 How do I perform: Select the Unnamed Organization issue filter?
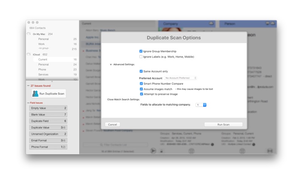point(48,134)
